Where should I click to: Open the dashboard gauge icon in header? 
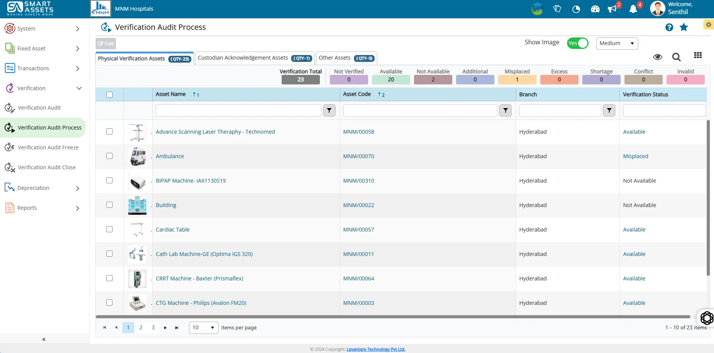point(595,9)
